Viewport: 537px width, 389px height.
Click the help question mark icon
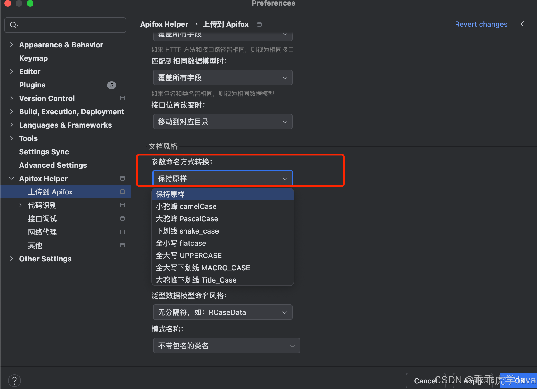point(15,380)
